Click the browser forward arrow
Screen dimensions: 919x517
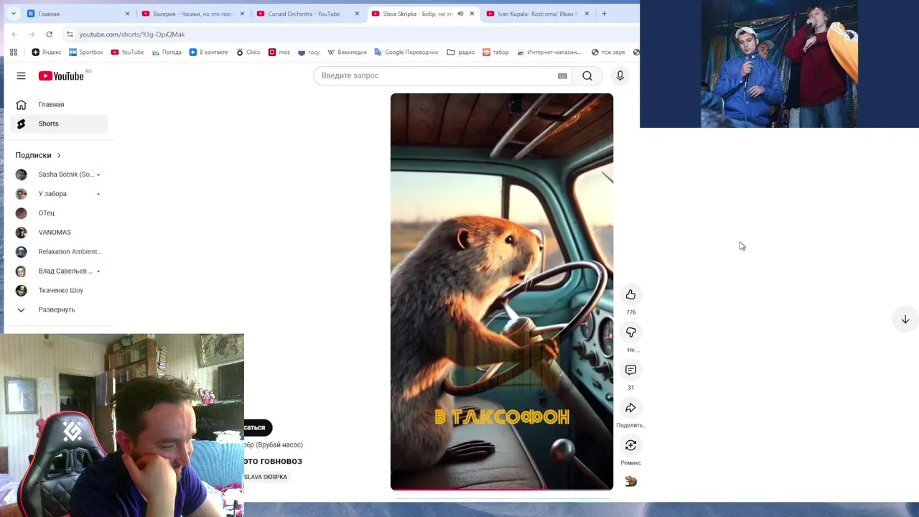click(32, 34)
